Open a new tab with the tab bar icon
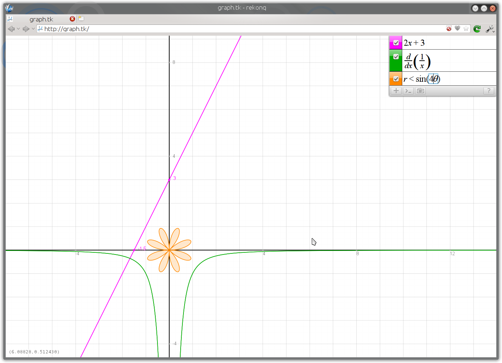Image resolution: width=502 pixels, height=363 pixels. (x=81, y=19)
